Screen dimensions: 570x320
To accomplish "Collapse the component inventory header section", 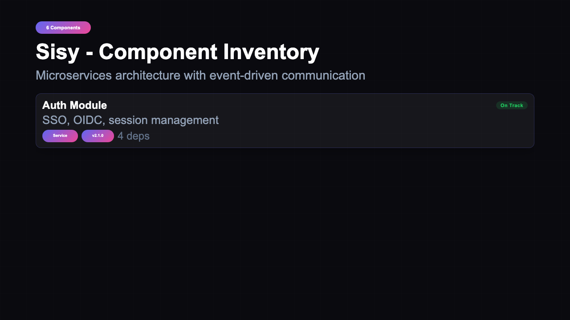I will [x=177, y=52].
